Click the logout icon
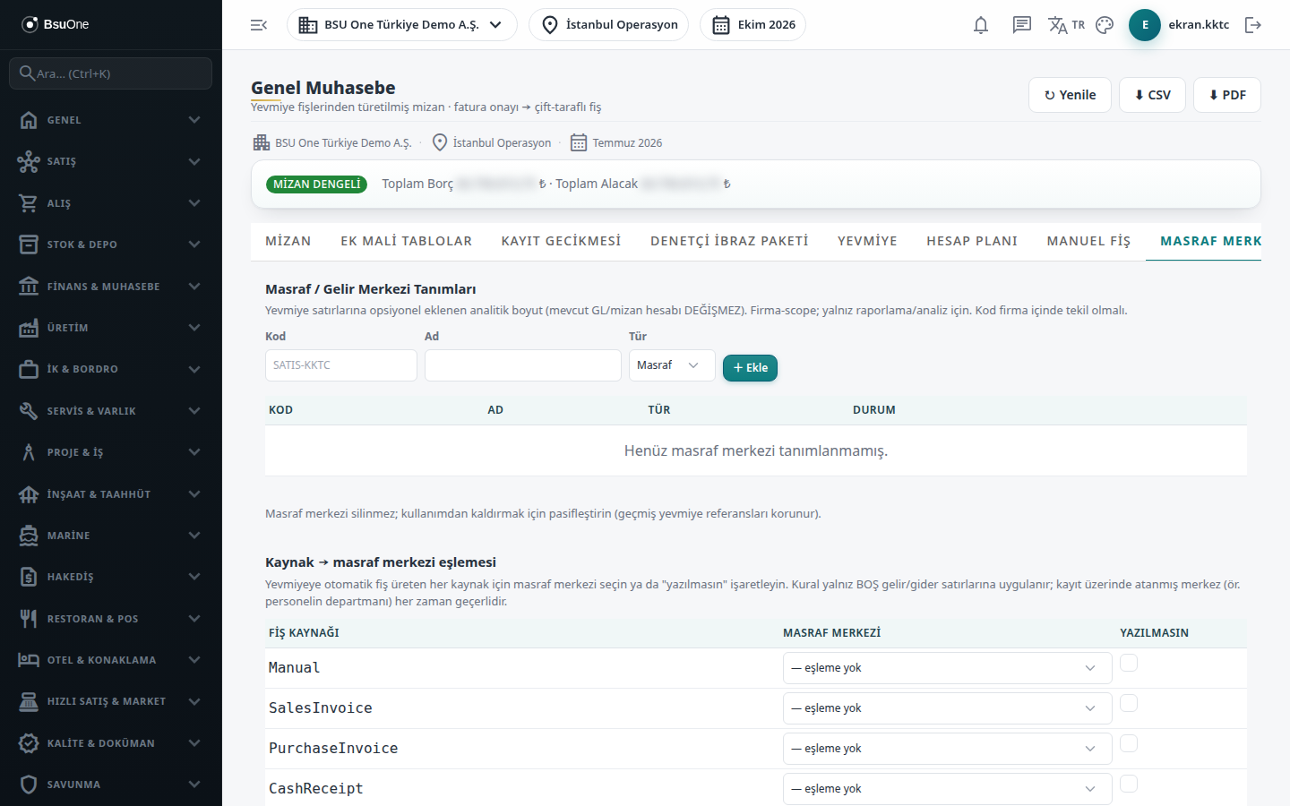Viewport: 1290px width, 806px height. point(1253,25)
